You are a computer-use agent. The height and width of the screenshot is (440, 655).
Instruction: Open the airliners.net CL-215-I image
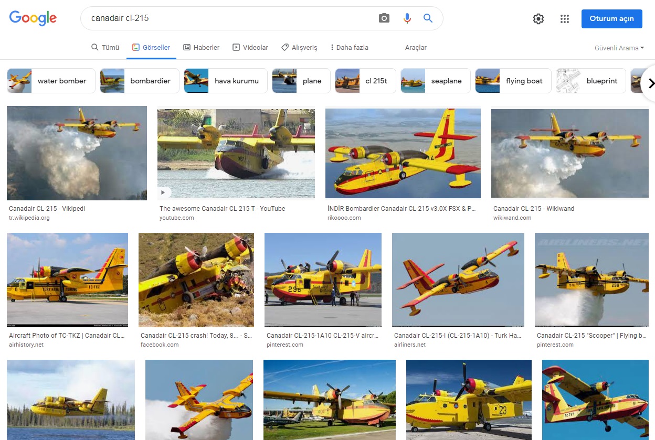[458, 280]
